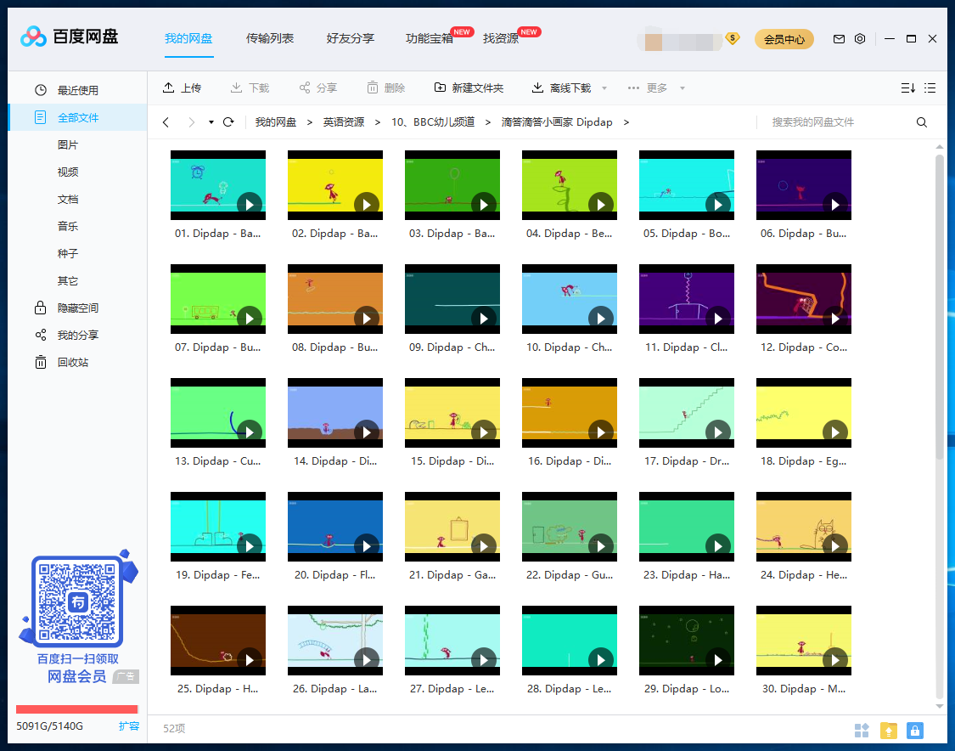Viewport: 955px width, 751px height.
Task: Select thumbnail 09. Dipdap - Ch...
Action: (452, 299)
